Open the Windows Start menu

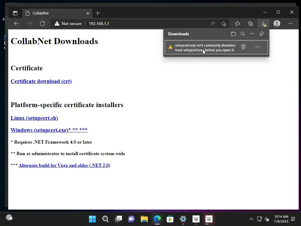click(92, 219)
